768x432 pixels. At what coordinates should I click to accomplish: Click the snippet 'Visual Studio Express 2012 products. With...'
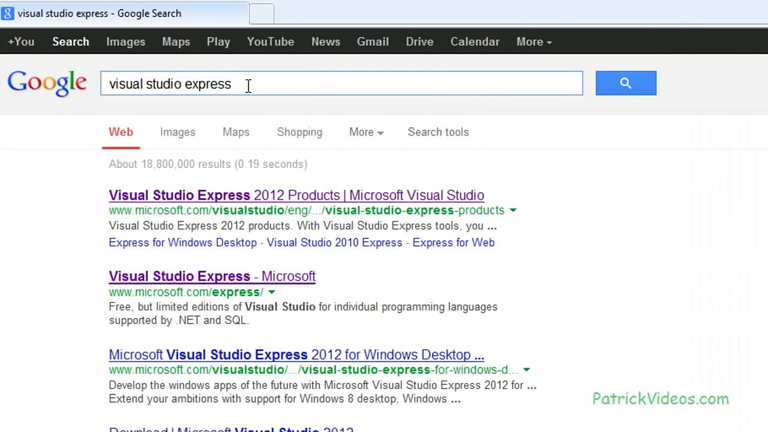[x=302, y=226]
